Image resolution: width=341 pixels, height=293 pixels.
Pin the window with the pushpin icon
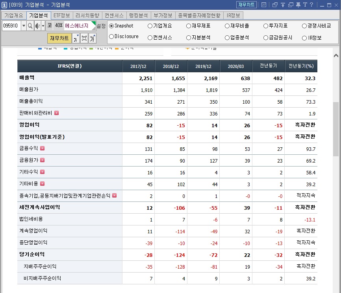click(x=298, y=5)
